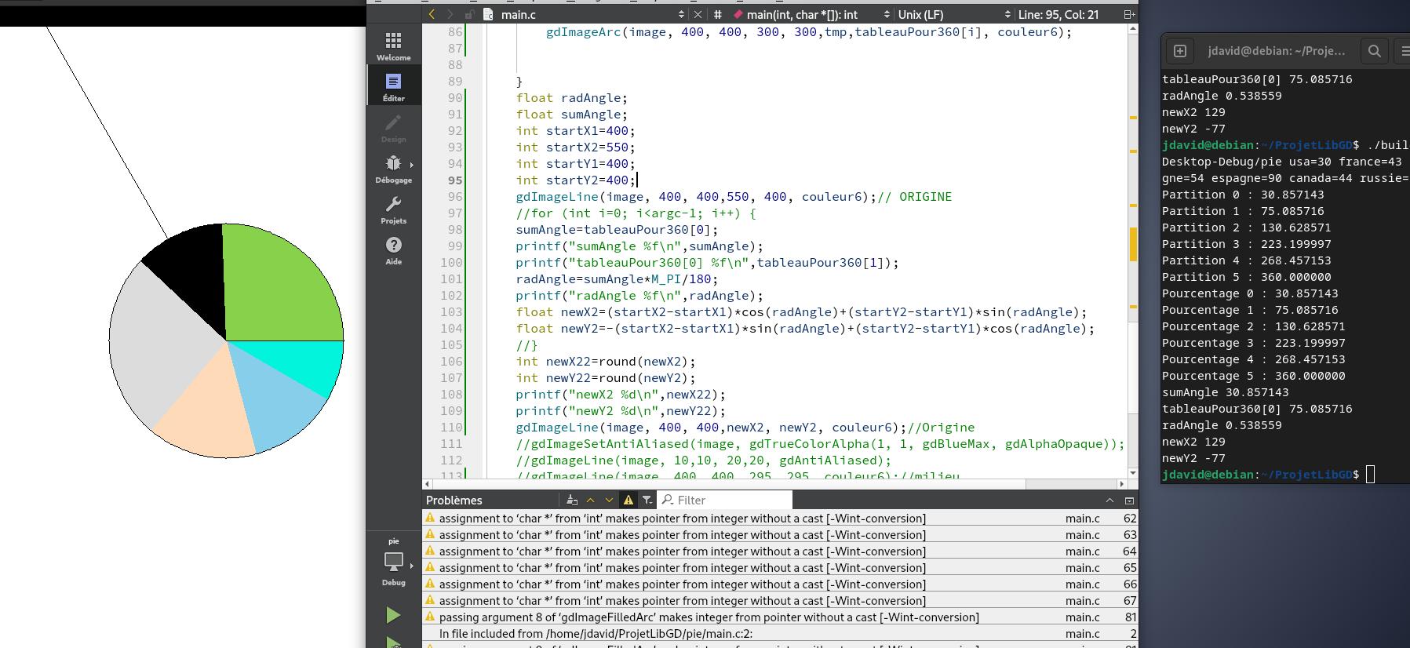Viewport: 1410px width, 648px height.
Task: Switch to Éditer mode in sidebar
Action: pos(394,86)
